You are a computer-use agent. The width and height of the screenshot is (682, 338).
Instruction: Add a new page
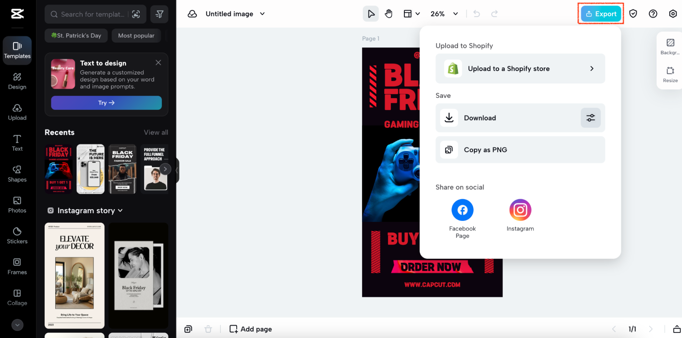pyautogui.click(x=251, y=329)
